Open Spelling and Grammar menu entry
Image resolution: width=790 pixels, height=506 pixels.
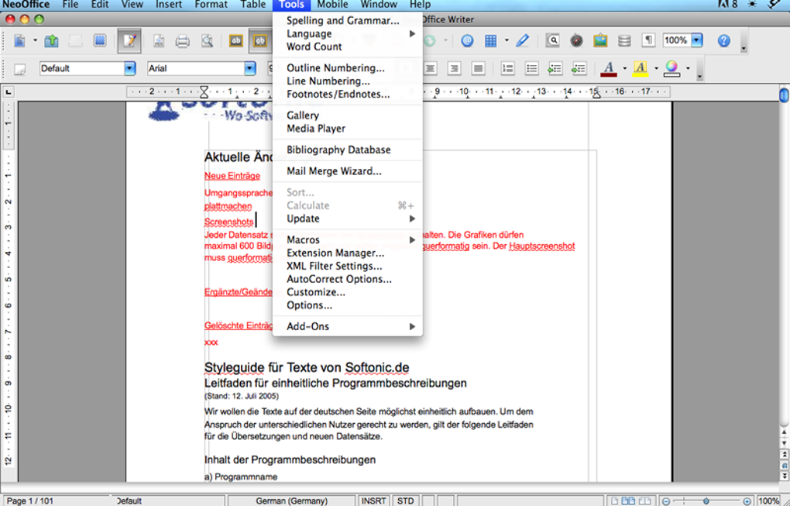tap(347, 21)
